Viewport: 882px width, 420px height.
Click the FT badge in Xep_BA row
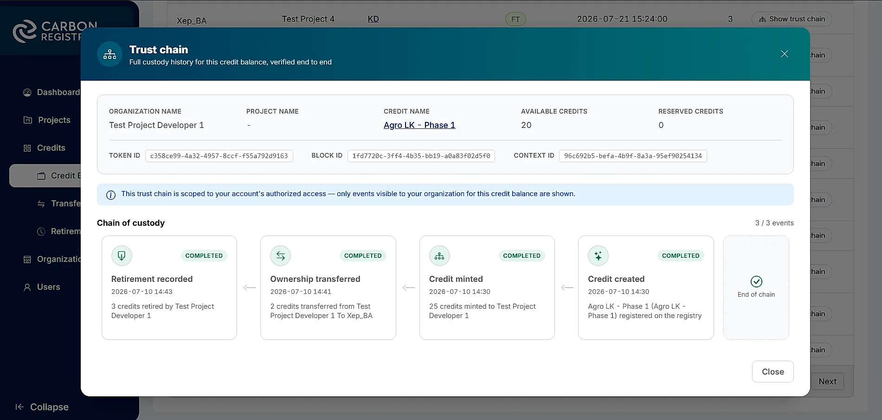[515, 19]
